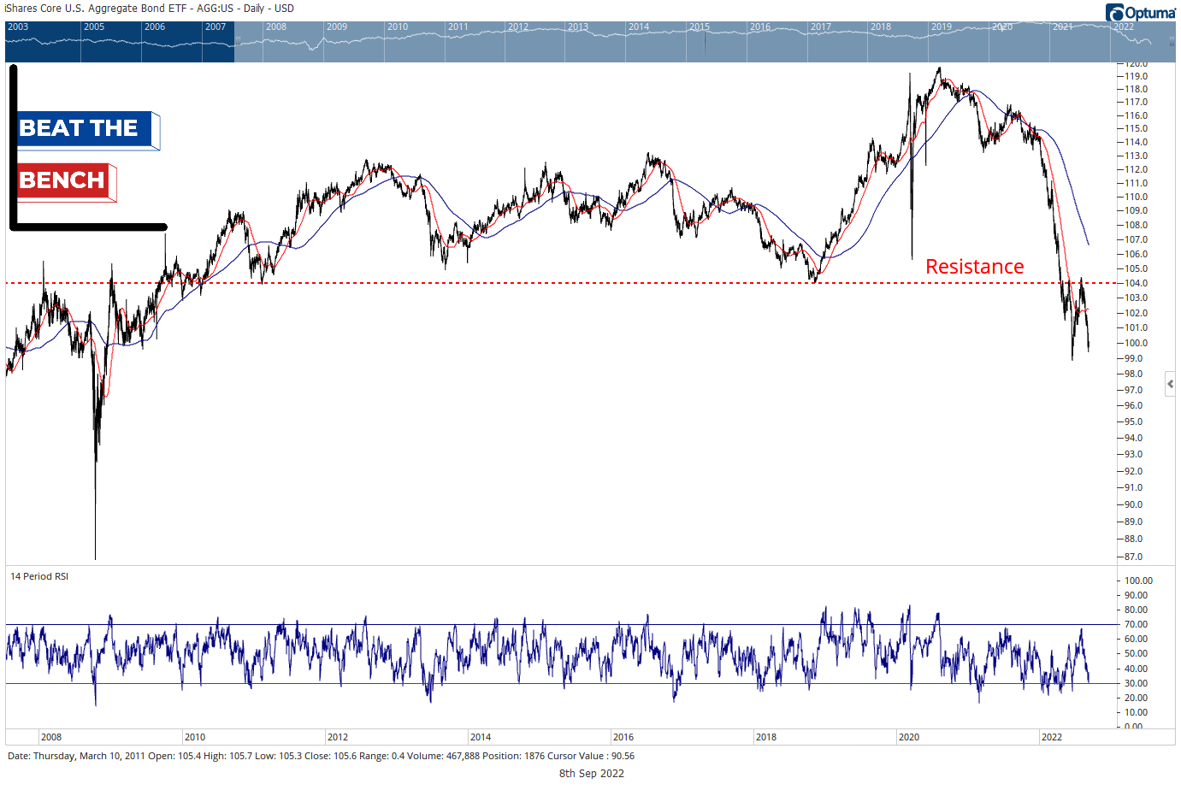Click the 70.00 RSI scale label
Viewport: 1181px width, 790px height.
pyautogui.click(x=1137, y=624)
